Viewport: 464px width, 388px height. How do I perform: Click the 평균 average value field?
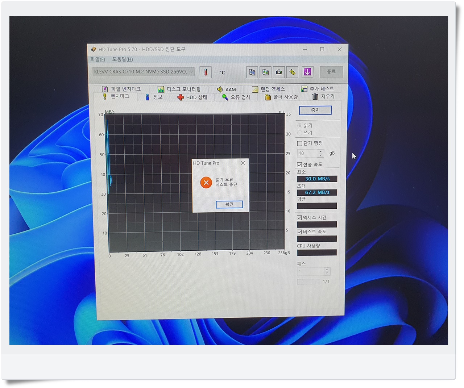click(x=317, y=206)
